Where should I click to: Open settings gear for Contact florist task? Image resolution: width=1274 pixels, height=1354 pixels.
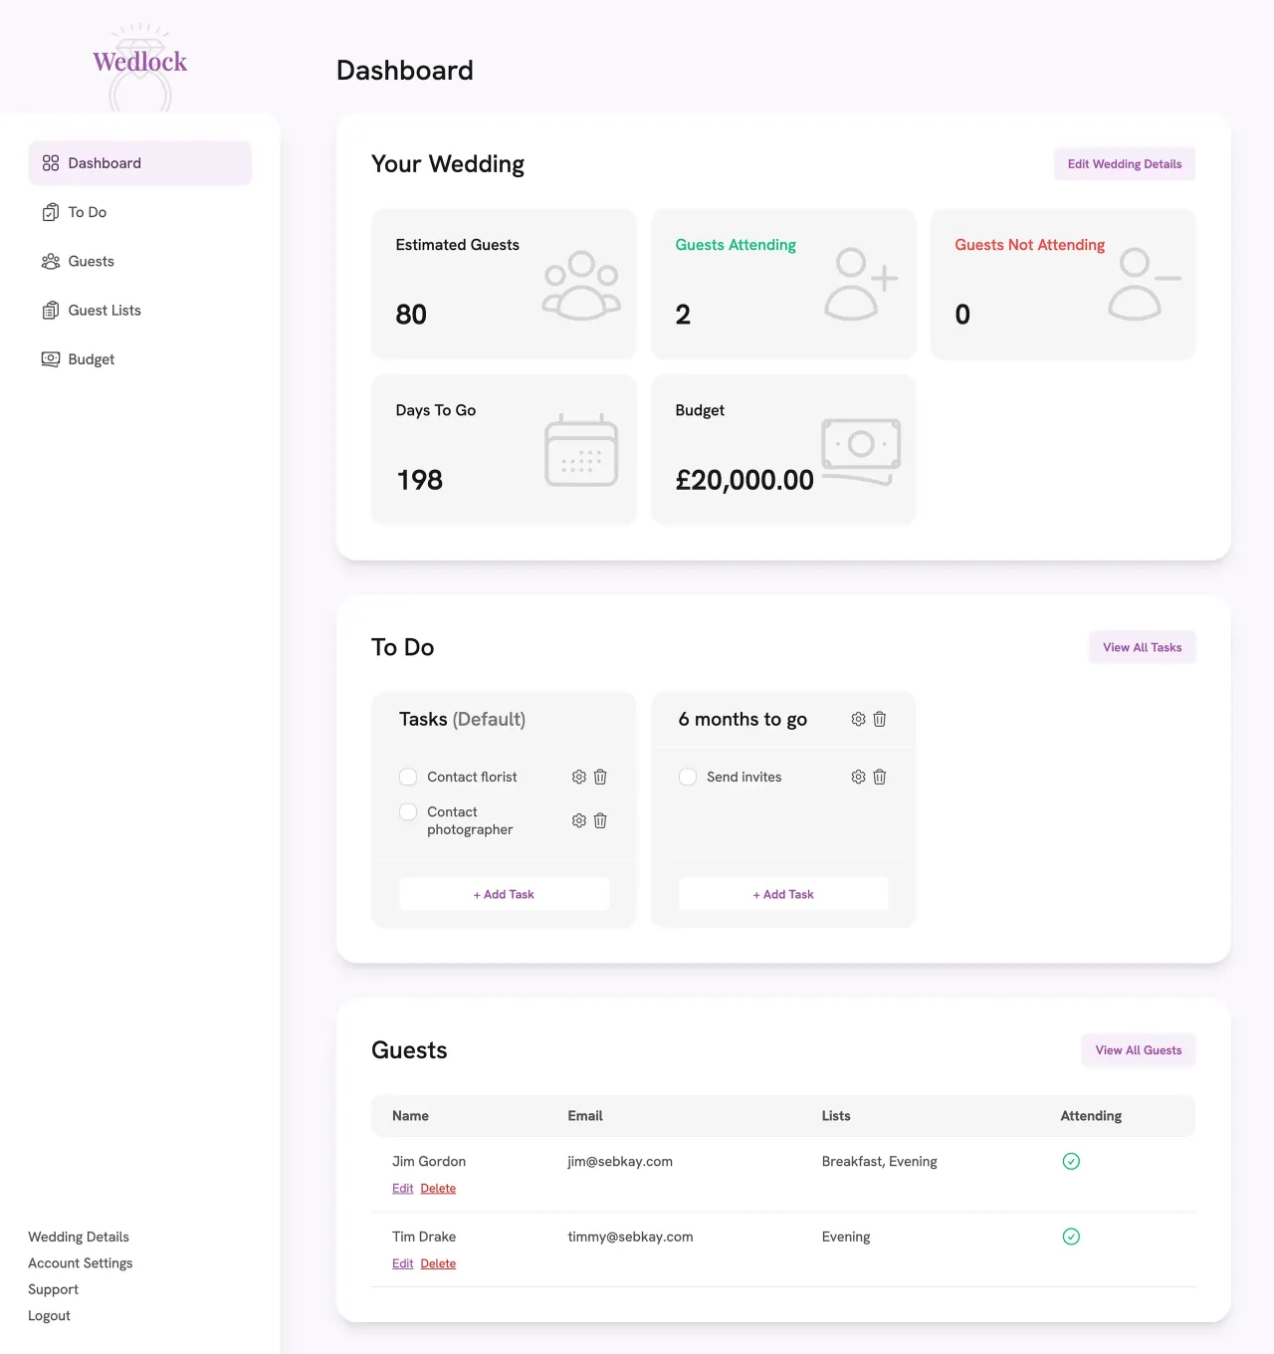[x=579, y=777]
